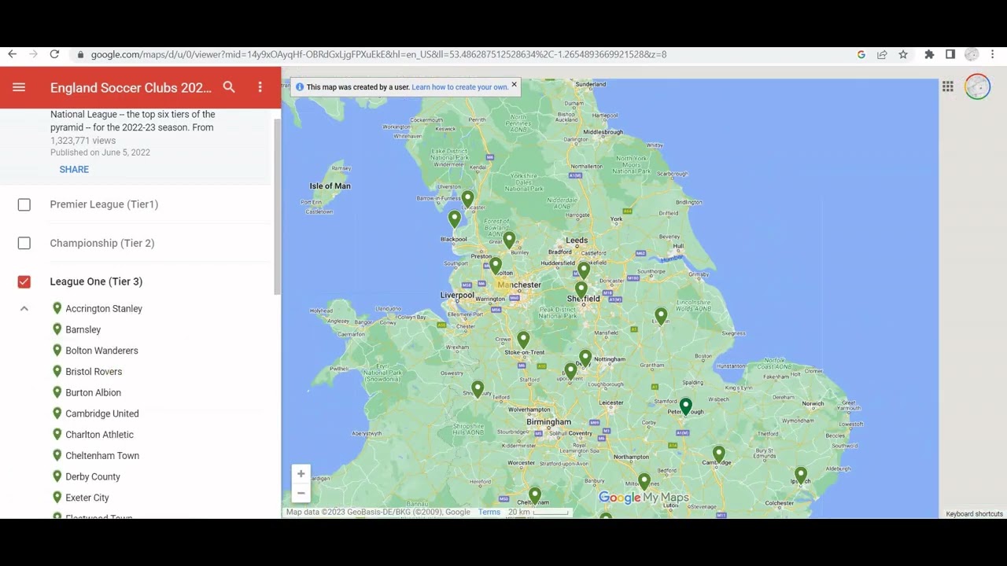
Task: Click the map pin at Peterborough
Action: click(686, 406)
